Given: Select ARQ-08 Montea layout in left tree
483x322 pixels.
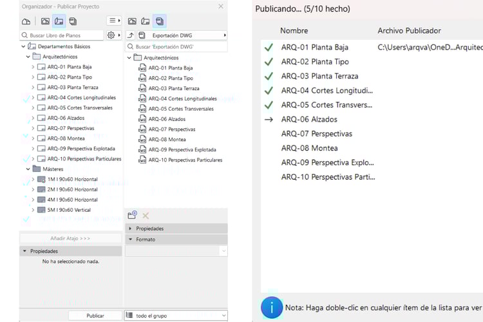Looking at the screenshot, I should (66, 138).
